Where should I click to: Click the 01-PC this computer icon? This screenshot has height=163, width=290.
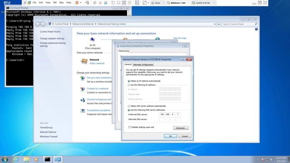[x=92, y=39]
